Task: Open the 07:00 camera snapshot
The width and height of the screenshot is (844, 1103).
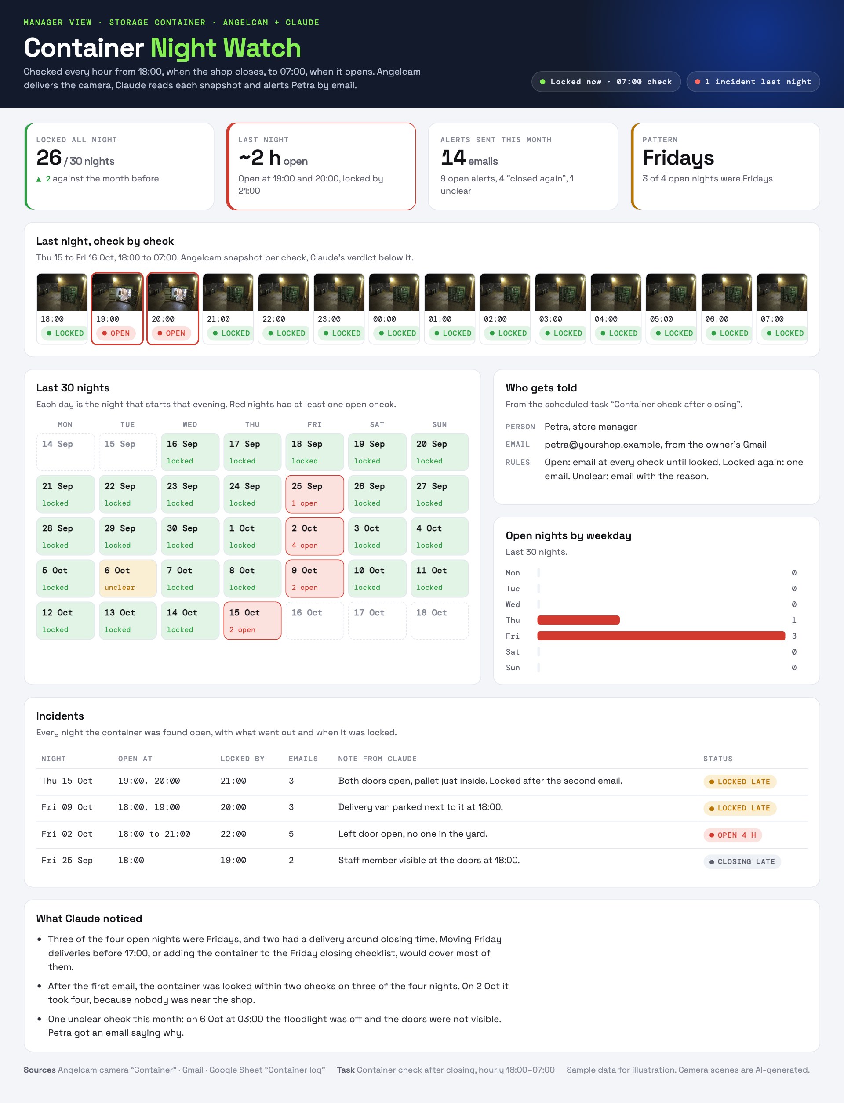Action: click(782, 292)
